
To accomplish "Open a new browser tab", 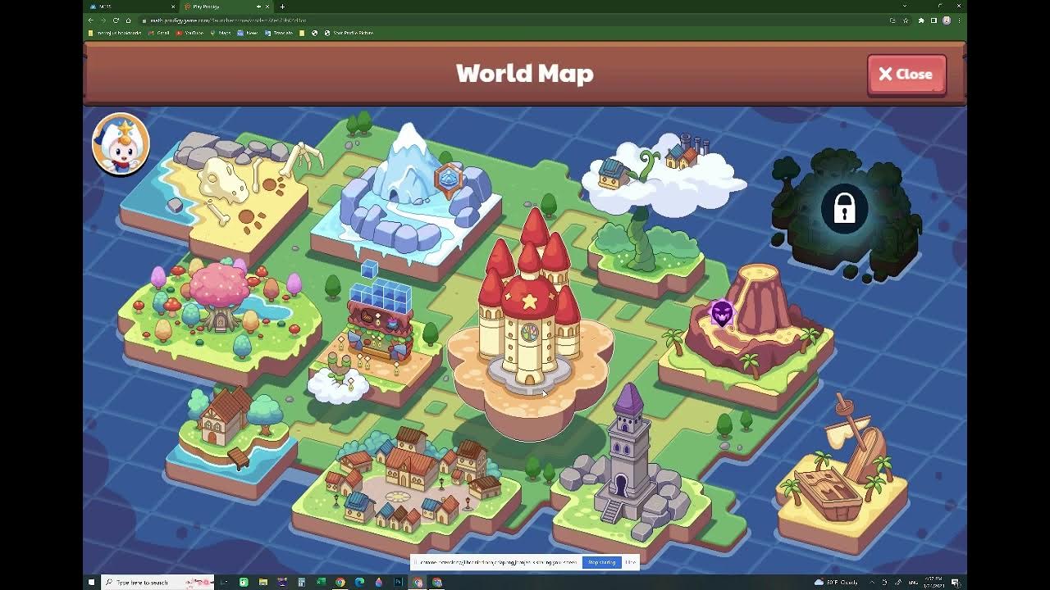I will click(282, 7).
